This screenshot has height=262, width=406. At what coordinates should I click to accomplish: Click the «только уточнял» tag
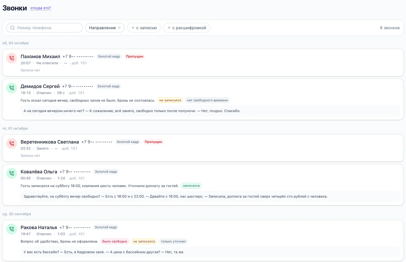(x=173, y=241)
